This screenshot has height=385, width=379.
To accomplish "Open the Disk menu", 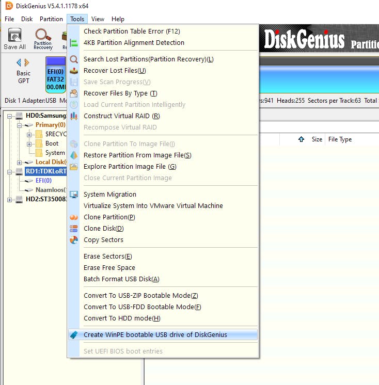I will [x=27, y=19].
